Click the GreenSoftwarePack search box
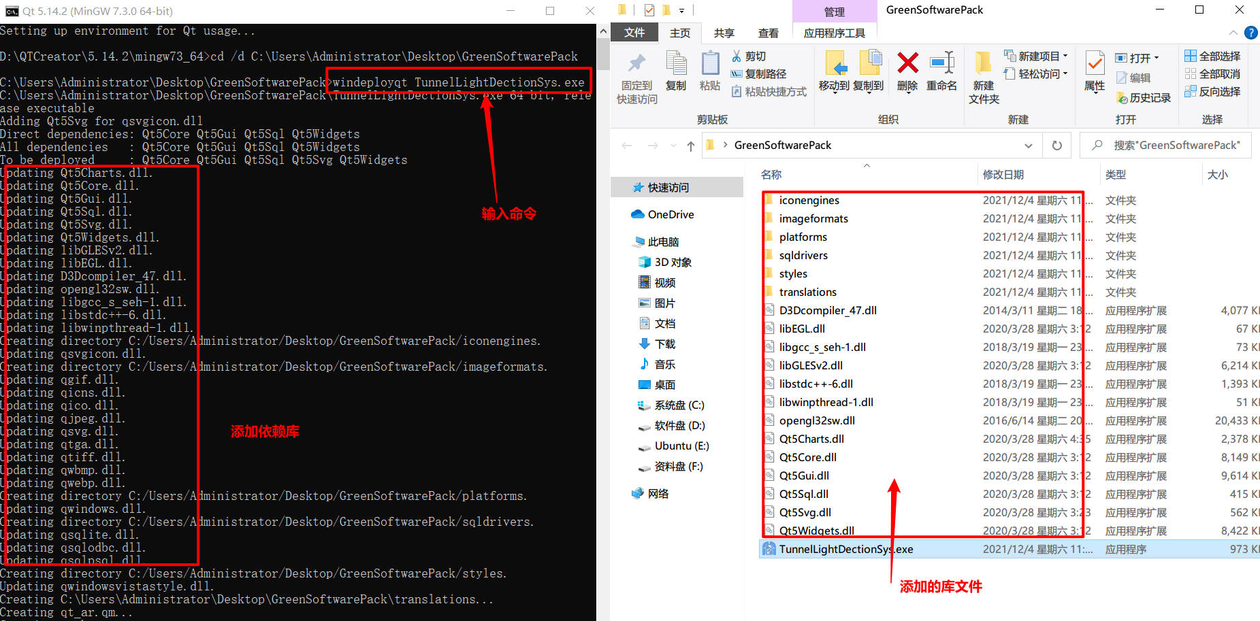This screenshot has width=1260, height=621. 1165,146
